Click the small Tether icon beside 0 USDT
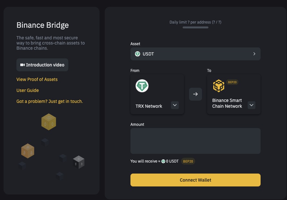Screen dimensions: 287x200 163,161
